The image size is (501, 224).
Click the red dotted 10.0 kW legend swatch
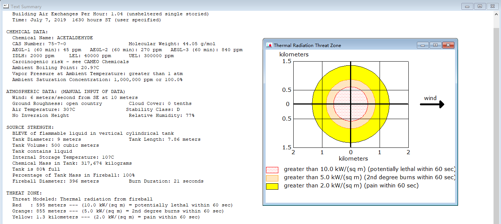[x=272, y=170]
